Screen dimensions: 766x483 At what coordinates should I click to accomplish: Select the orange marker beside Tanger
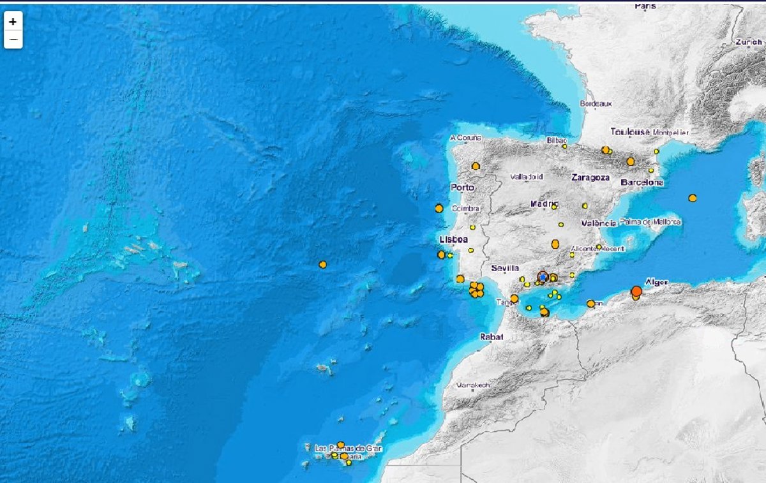coord(514,298)
